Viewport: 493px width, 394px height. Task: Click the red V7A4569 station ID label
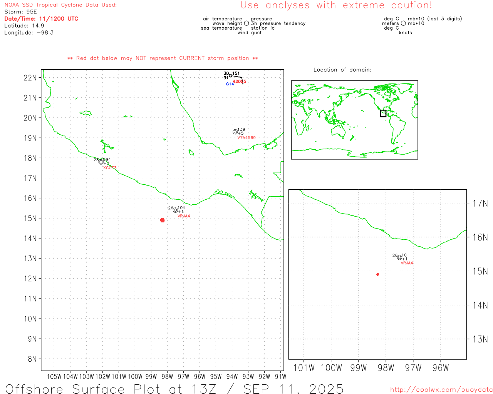[x=246, y=138]
